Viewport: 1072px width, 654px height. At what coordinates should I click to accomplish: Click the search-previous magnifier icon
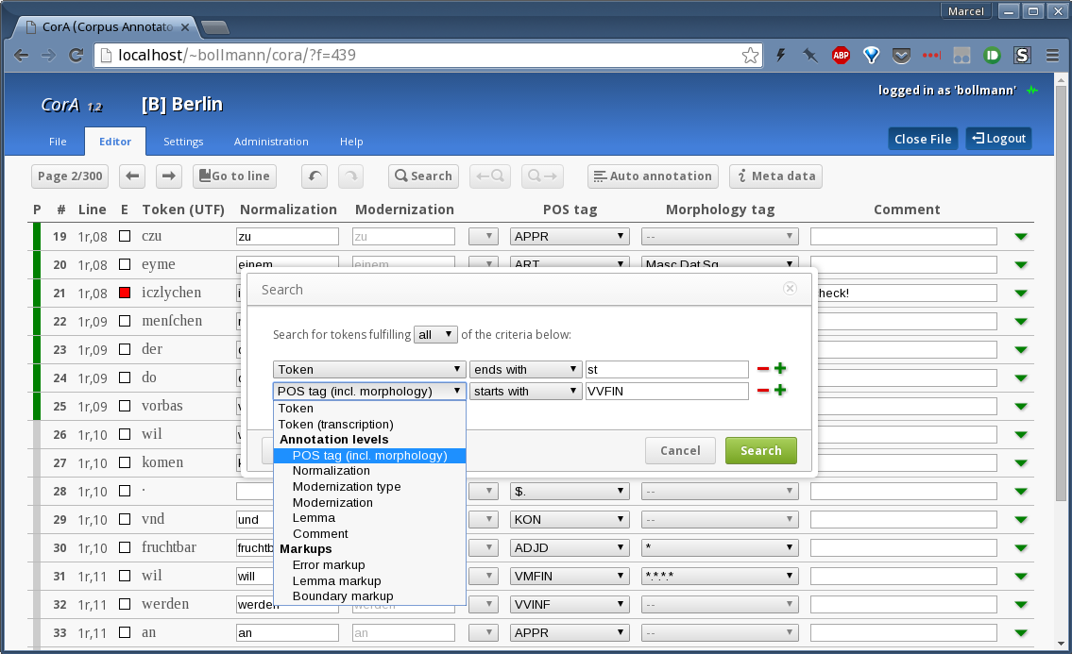(x=489, y=176)
